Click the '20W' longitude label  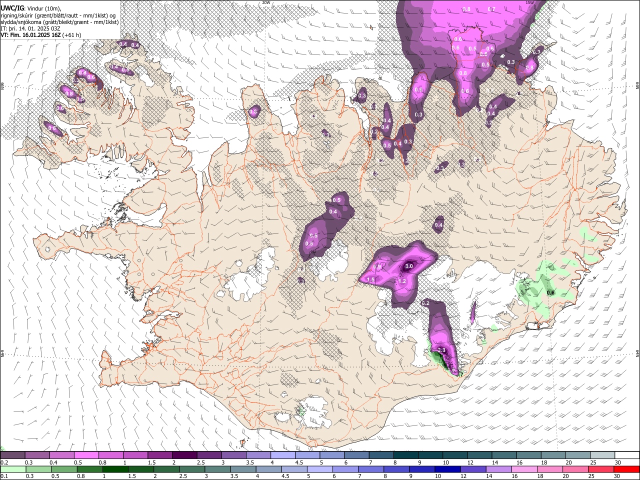266,2
